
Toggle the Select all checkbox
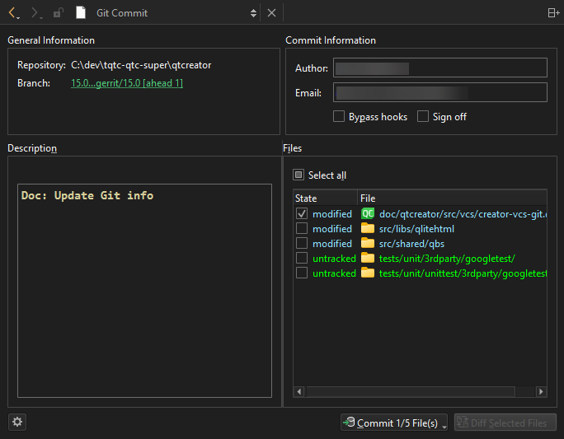pyautogui.click(x=299, y=175)
